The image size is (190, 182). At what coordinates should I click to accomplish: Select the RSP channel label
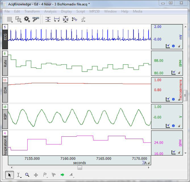[x=5, y=119]
